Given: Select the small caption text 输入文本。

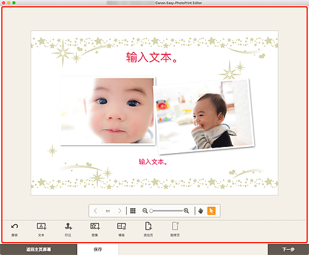Looking at the screenshot, I should pos(153,162).
